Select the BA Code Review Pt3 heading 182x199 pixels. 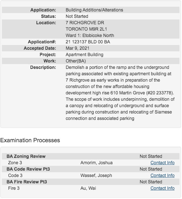click(x=28, y=169)
